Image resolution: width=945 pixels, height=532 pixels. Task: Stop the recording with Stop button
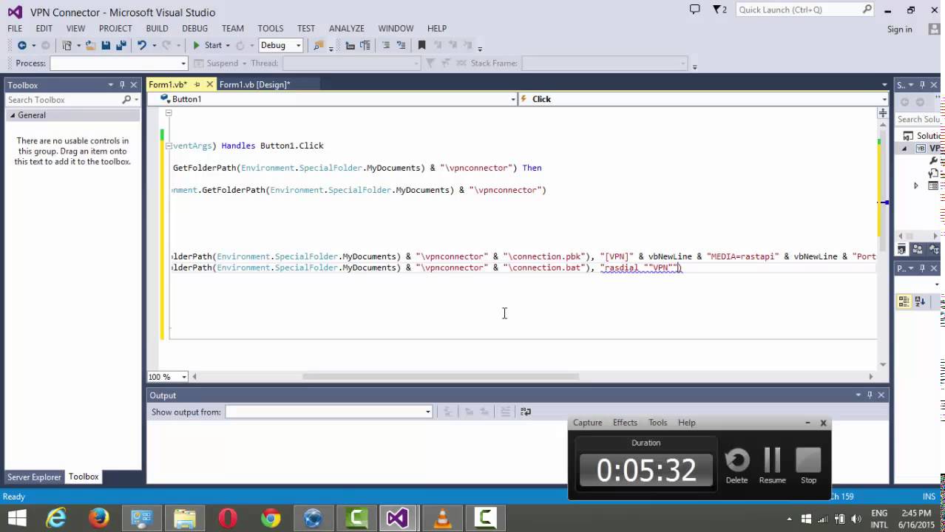point(808,465)
